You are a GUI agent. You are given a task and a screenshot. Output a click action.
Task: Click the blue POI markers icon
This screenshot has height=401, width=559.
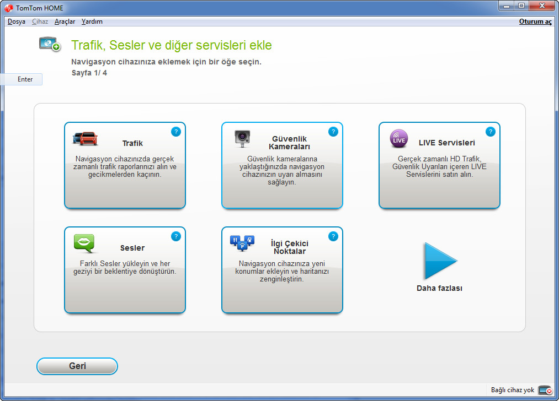coord(242,243)
